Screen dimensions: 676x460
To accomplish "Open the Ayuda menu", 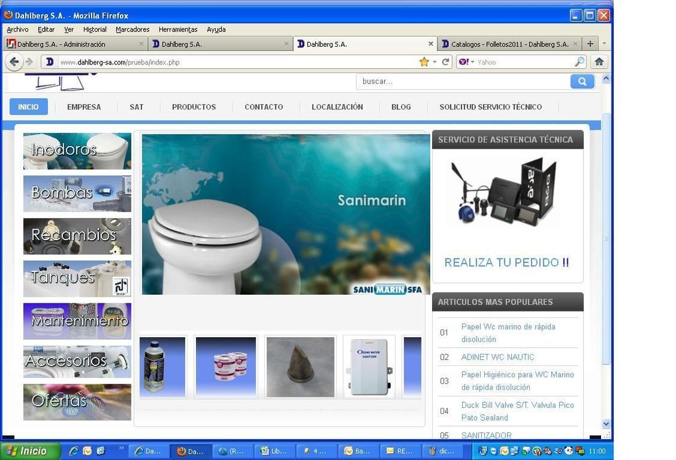I will (x=216, y=29).
